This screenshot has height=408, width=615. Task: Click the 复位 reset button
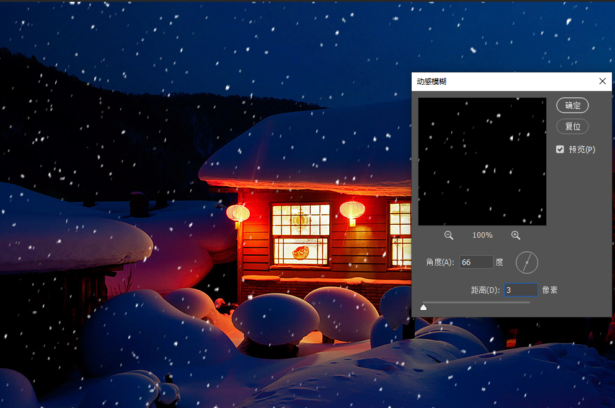click(572, 126)
